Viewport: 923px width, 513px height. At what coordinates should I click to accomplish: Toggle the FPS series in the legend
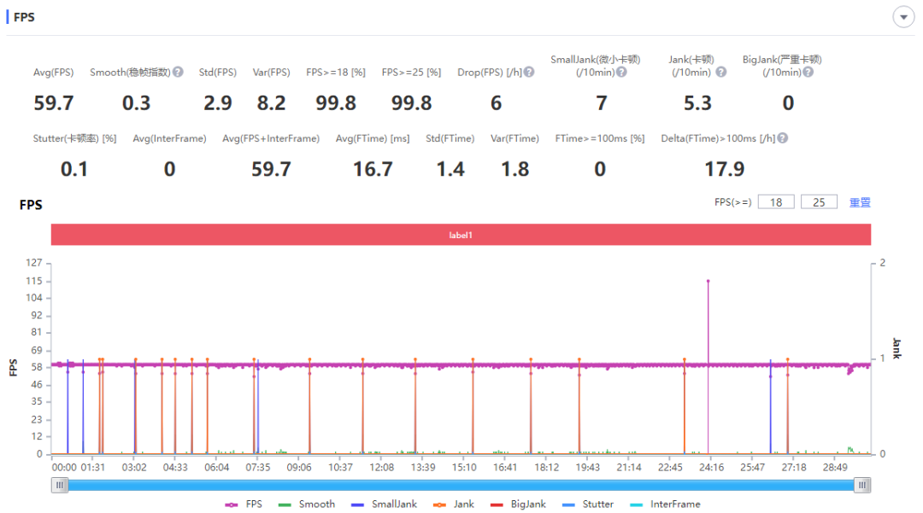(244, 504)
